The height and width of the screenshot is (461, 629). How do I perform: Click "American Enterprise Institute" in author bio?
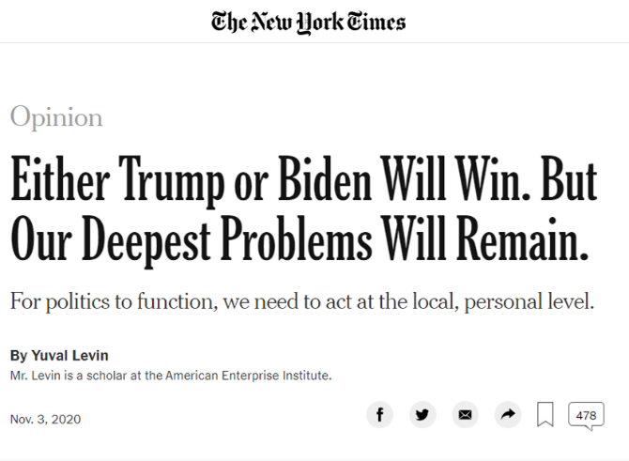(x=248, y=376)
